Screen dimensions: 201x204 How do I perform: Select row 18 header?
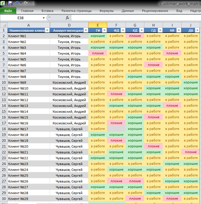(4, 129)
